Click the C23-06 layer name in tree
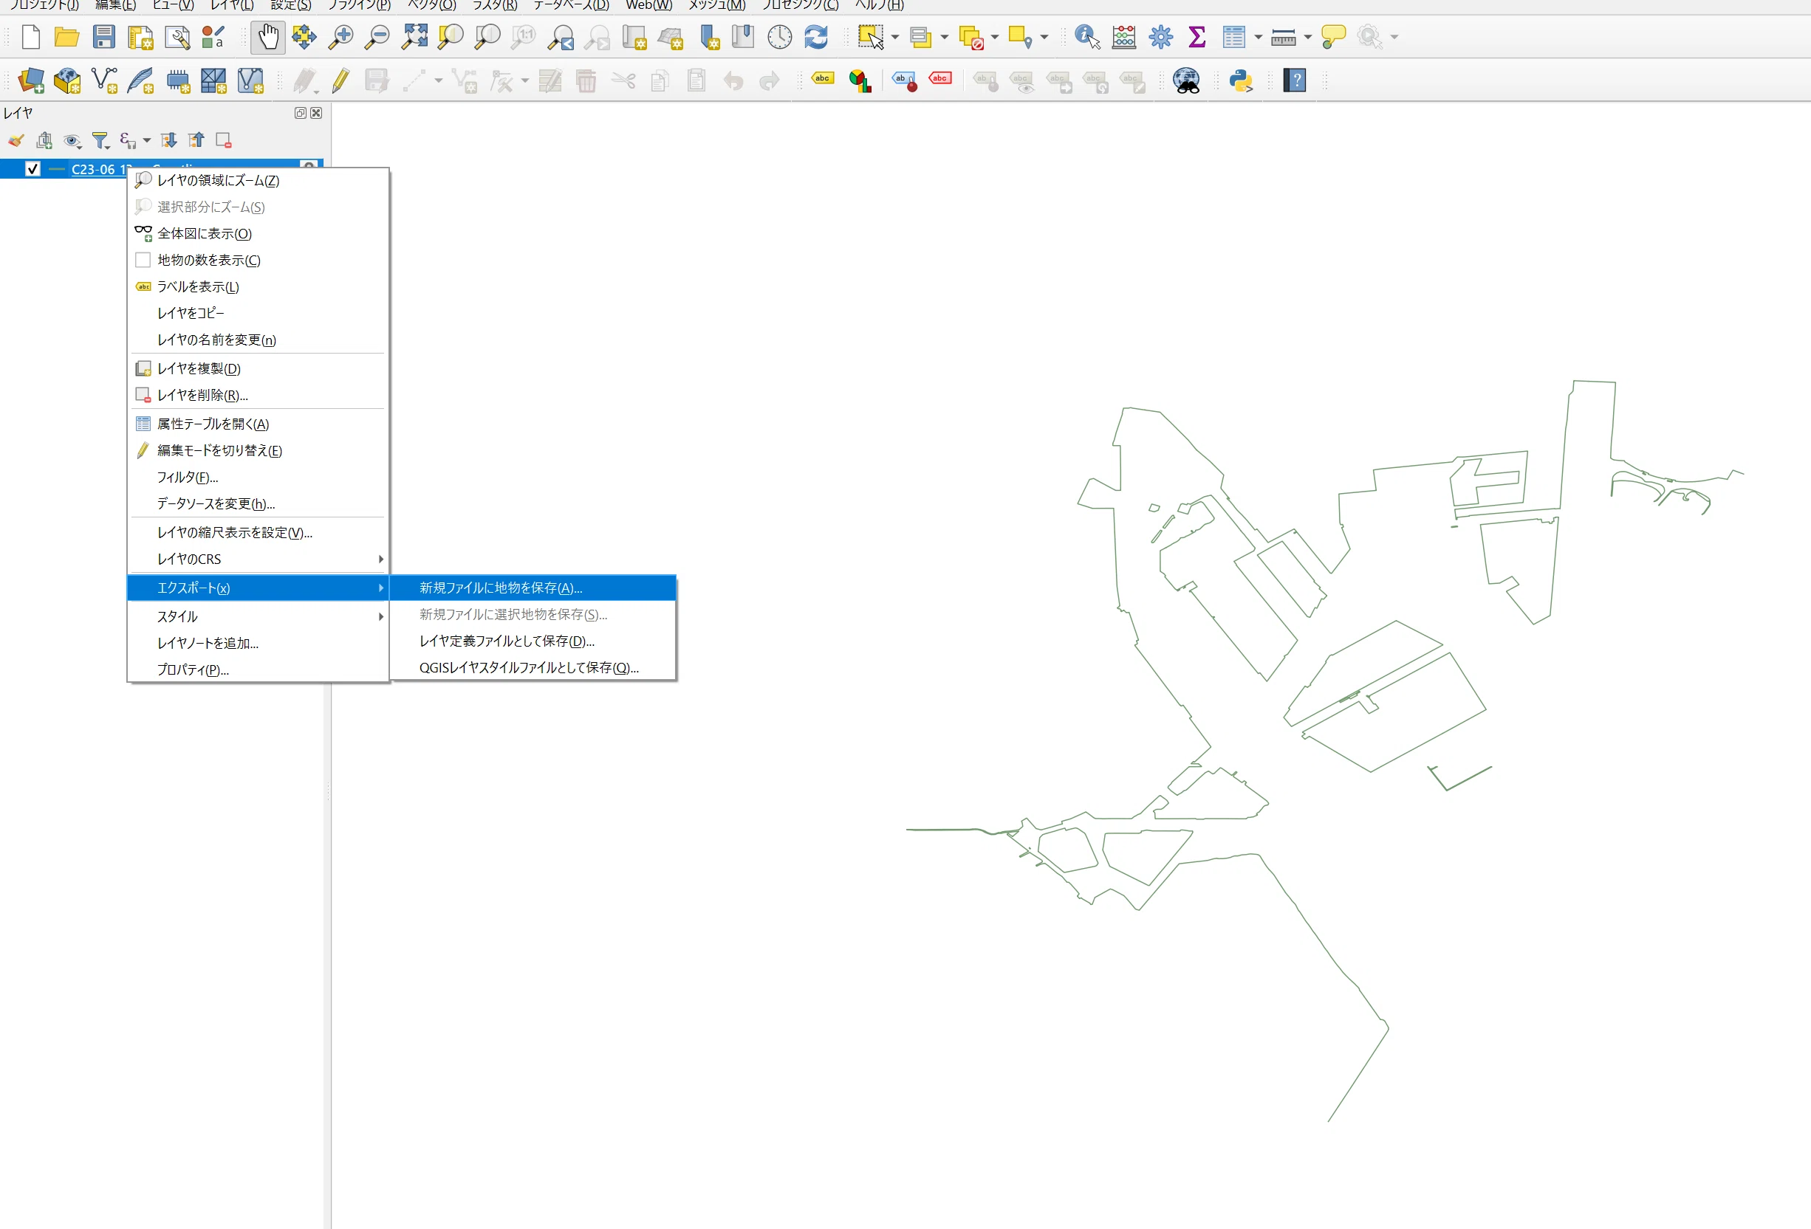The height and width of the screenshot is (1229, 1811). pos(100,169)
